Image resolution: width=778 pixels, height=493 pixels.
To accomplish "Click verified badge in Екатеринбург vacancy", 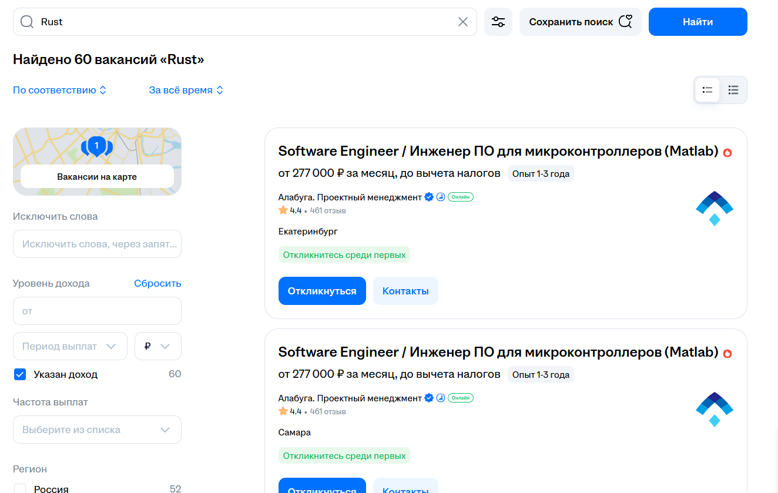I will click(x=429, y=197).
